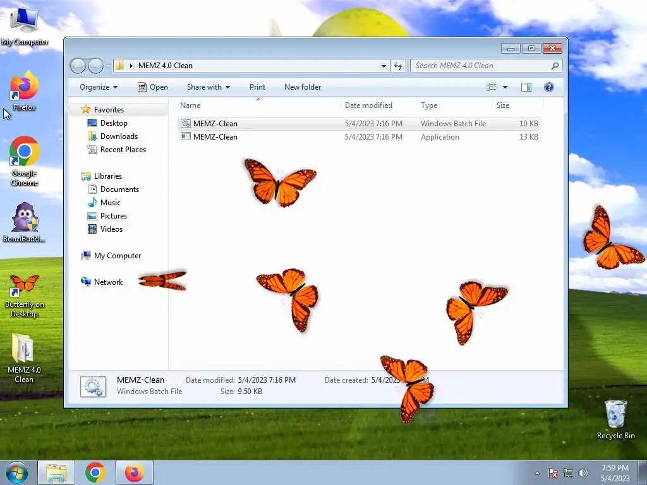Viewport: 647px width, 485px height.
Task: Click the Explorer forward arrow button
Action: 96,66
